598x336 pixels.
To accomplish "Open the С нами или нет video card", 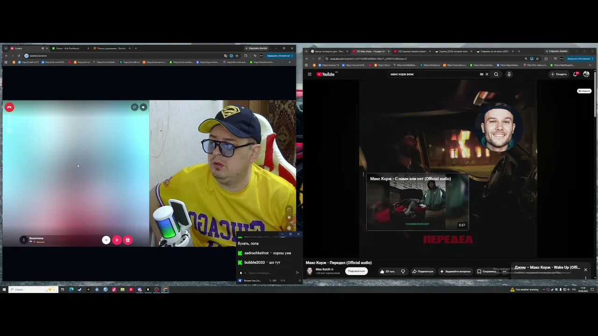I will click(417, 202).
